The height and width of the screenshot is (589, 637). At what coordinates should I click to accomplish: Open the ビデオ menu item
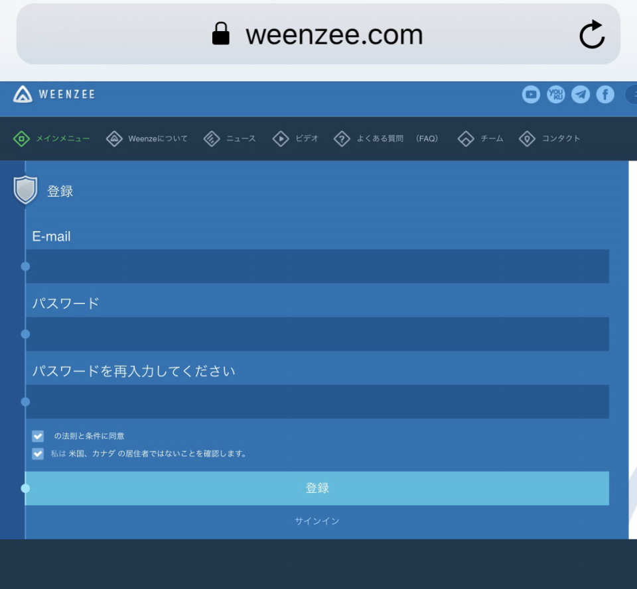[296, 138]
